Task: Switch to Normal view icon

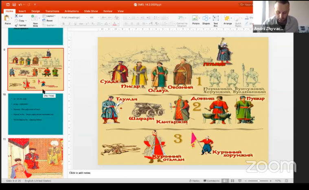Action: click(x=225, y=181)
